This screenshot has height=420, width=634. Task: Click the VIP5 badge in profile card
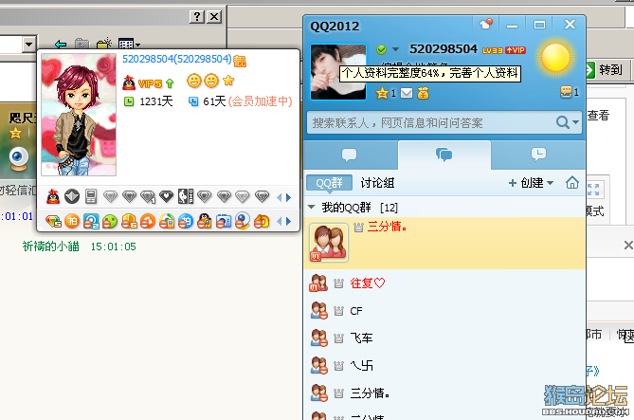(x=150, y=83)
